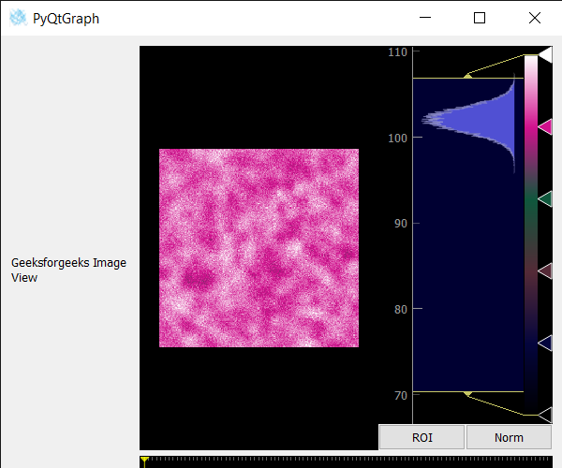Click the ROI button

point(421,437)
